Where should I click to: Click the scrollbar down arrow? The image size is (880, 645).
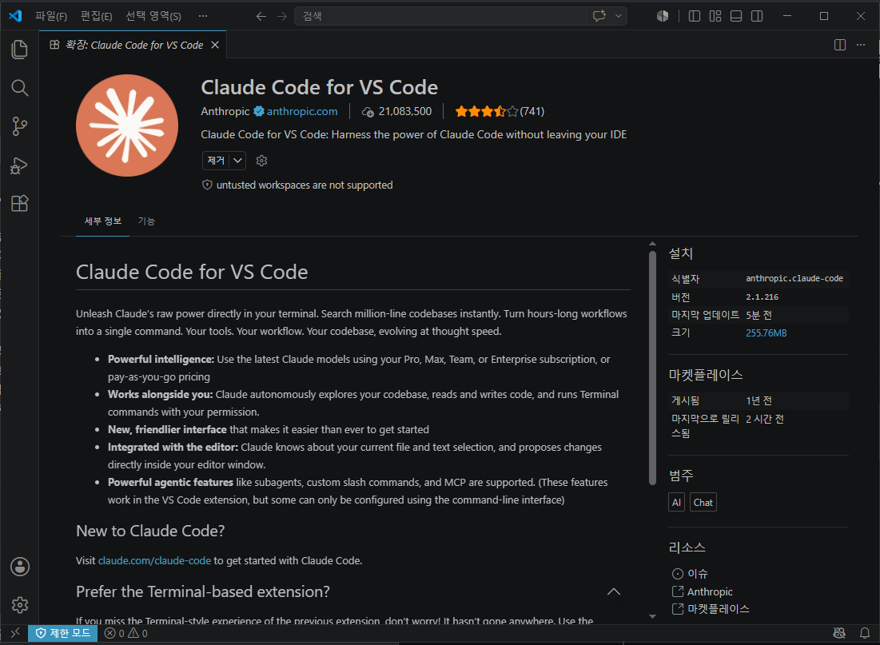(652, 616)
